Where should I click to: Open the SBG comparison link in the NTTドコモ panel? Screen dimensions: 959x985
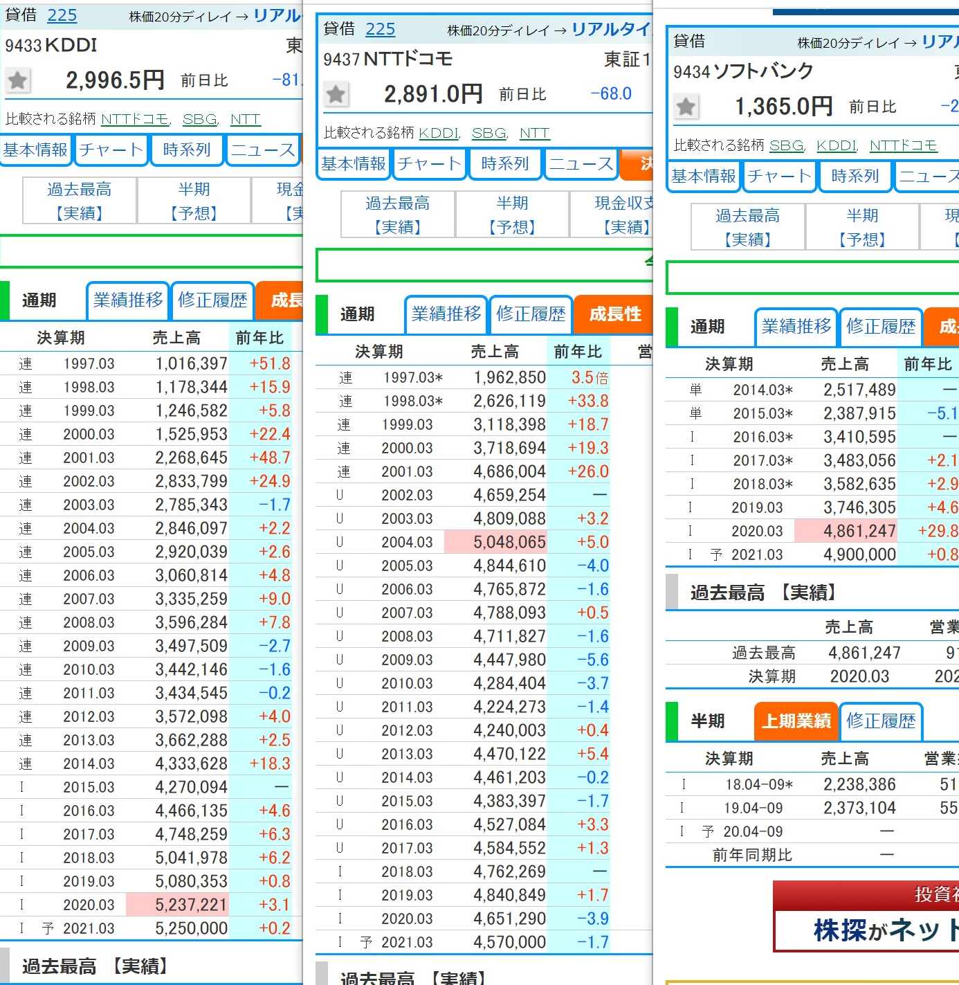pos(489,133)
